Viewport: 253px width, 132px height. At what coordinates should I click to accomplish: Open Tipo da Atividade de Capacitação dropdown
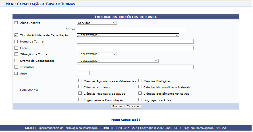coord(128,35)
